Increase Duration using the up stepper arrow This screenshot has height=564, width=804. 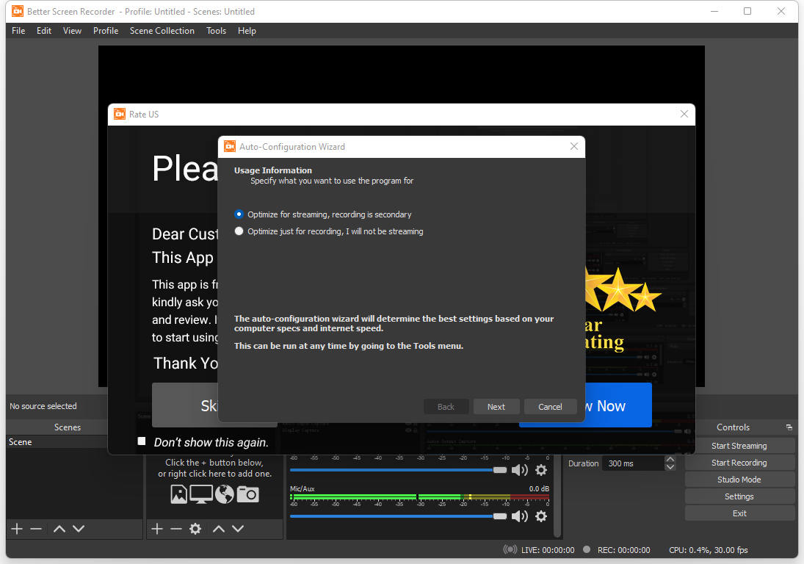pos(670,459)
